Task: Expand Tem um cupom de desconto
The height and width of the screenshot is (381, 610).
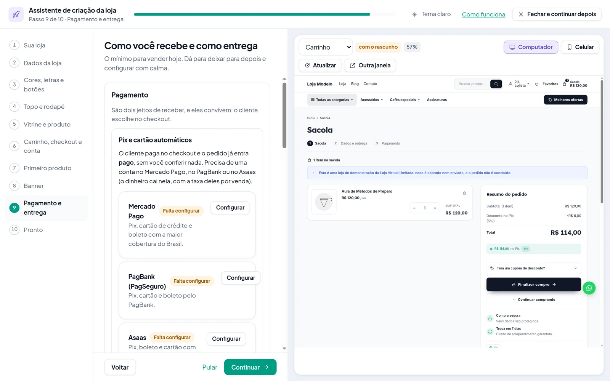Action: point(534,268)
